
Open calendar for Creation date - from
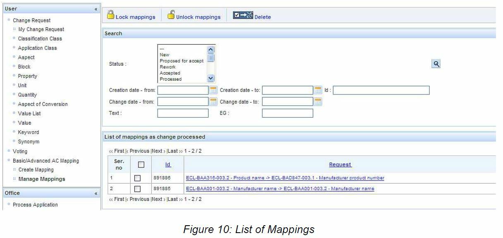[213, 90]
